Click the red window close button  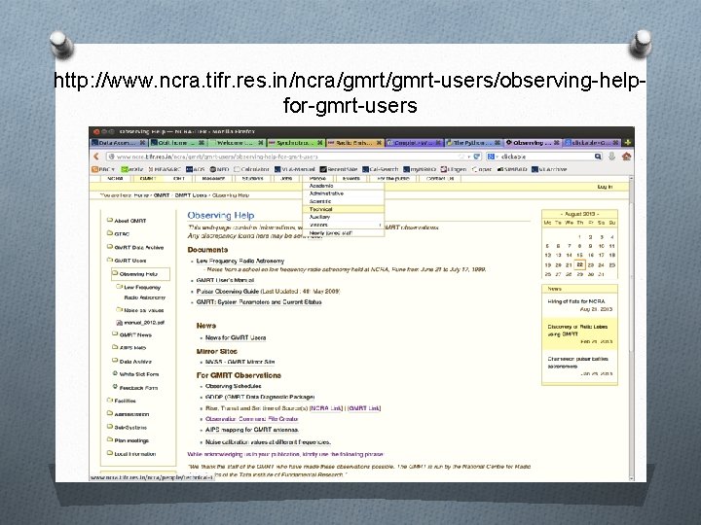[x=96, y=131]
